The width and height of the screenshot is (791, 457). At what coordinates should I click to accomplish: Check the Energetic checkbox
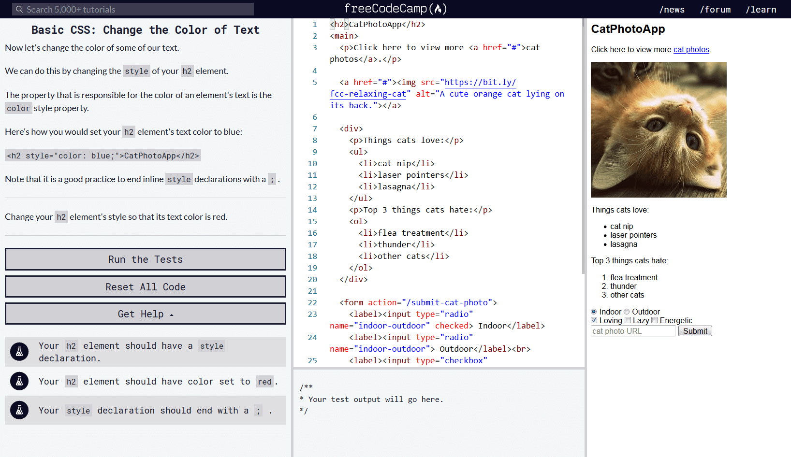tap(655, 320)
